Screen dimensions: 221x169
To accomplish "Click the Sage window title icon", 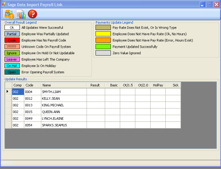I will pos(4,4).
